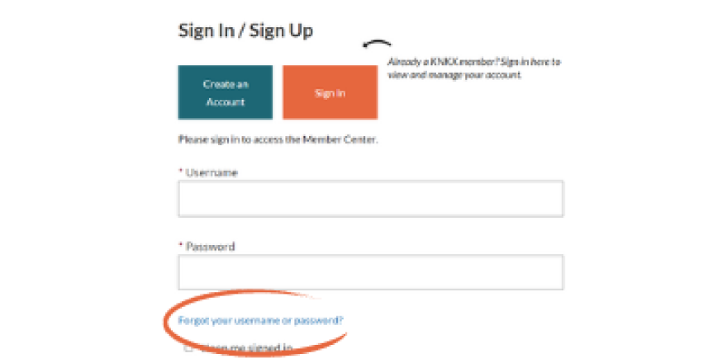Click the Please sign in to access message
727x363 pixels.
click(278, 139)
